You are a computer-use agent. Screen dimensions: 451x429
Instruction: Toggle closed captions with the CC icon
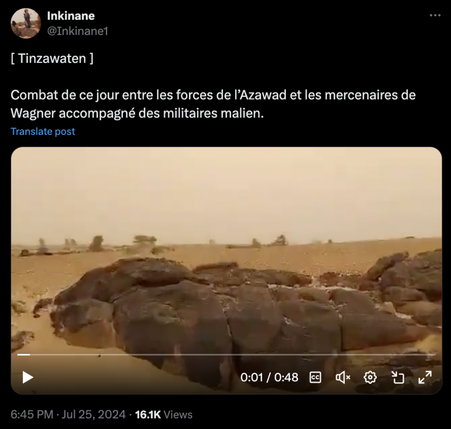(x=315, y=377)
